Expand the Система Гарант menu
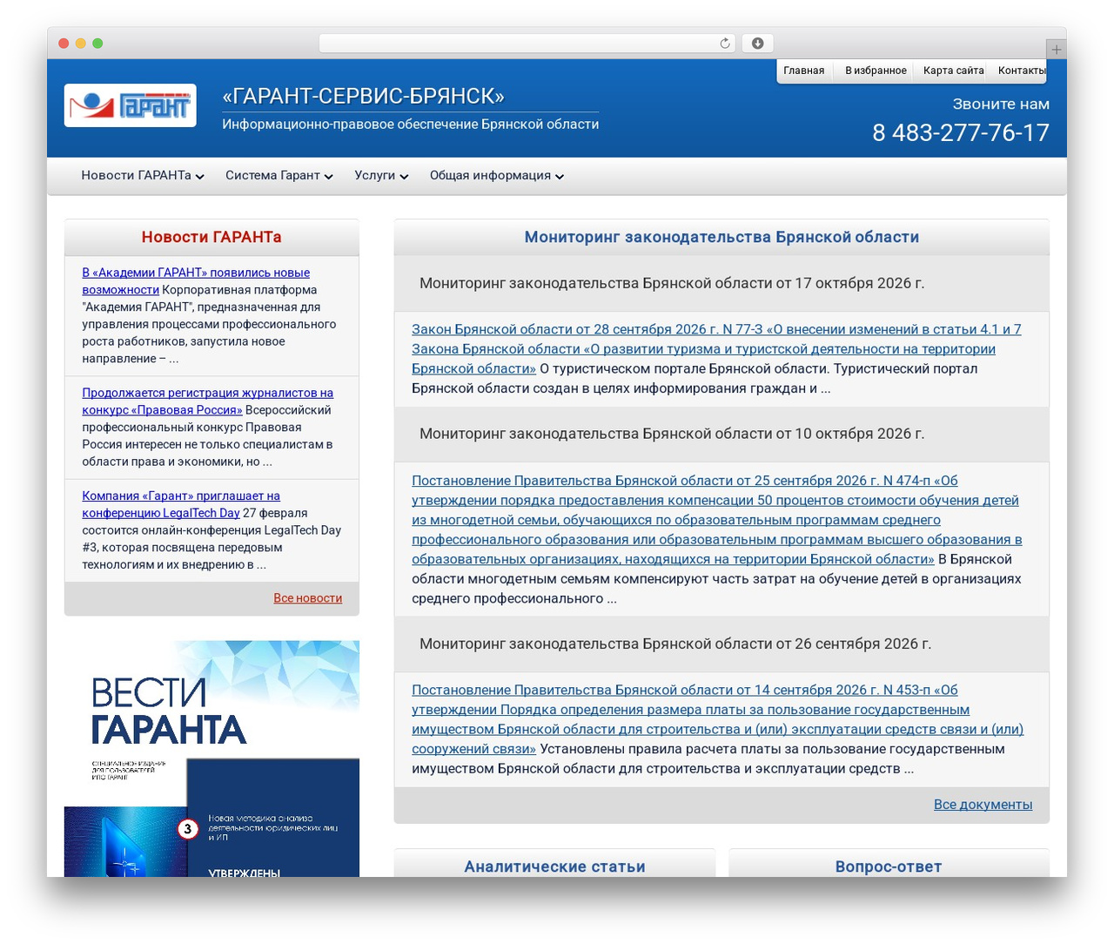 click(x=279, y=176)
